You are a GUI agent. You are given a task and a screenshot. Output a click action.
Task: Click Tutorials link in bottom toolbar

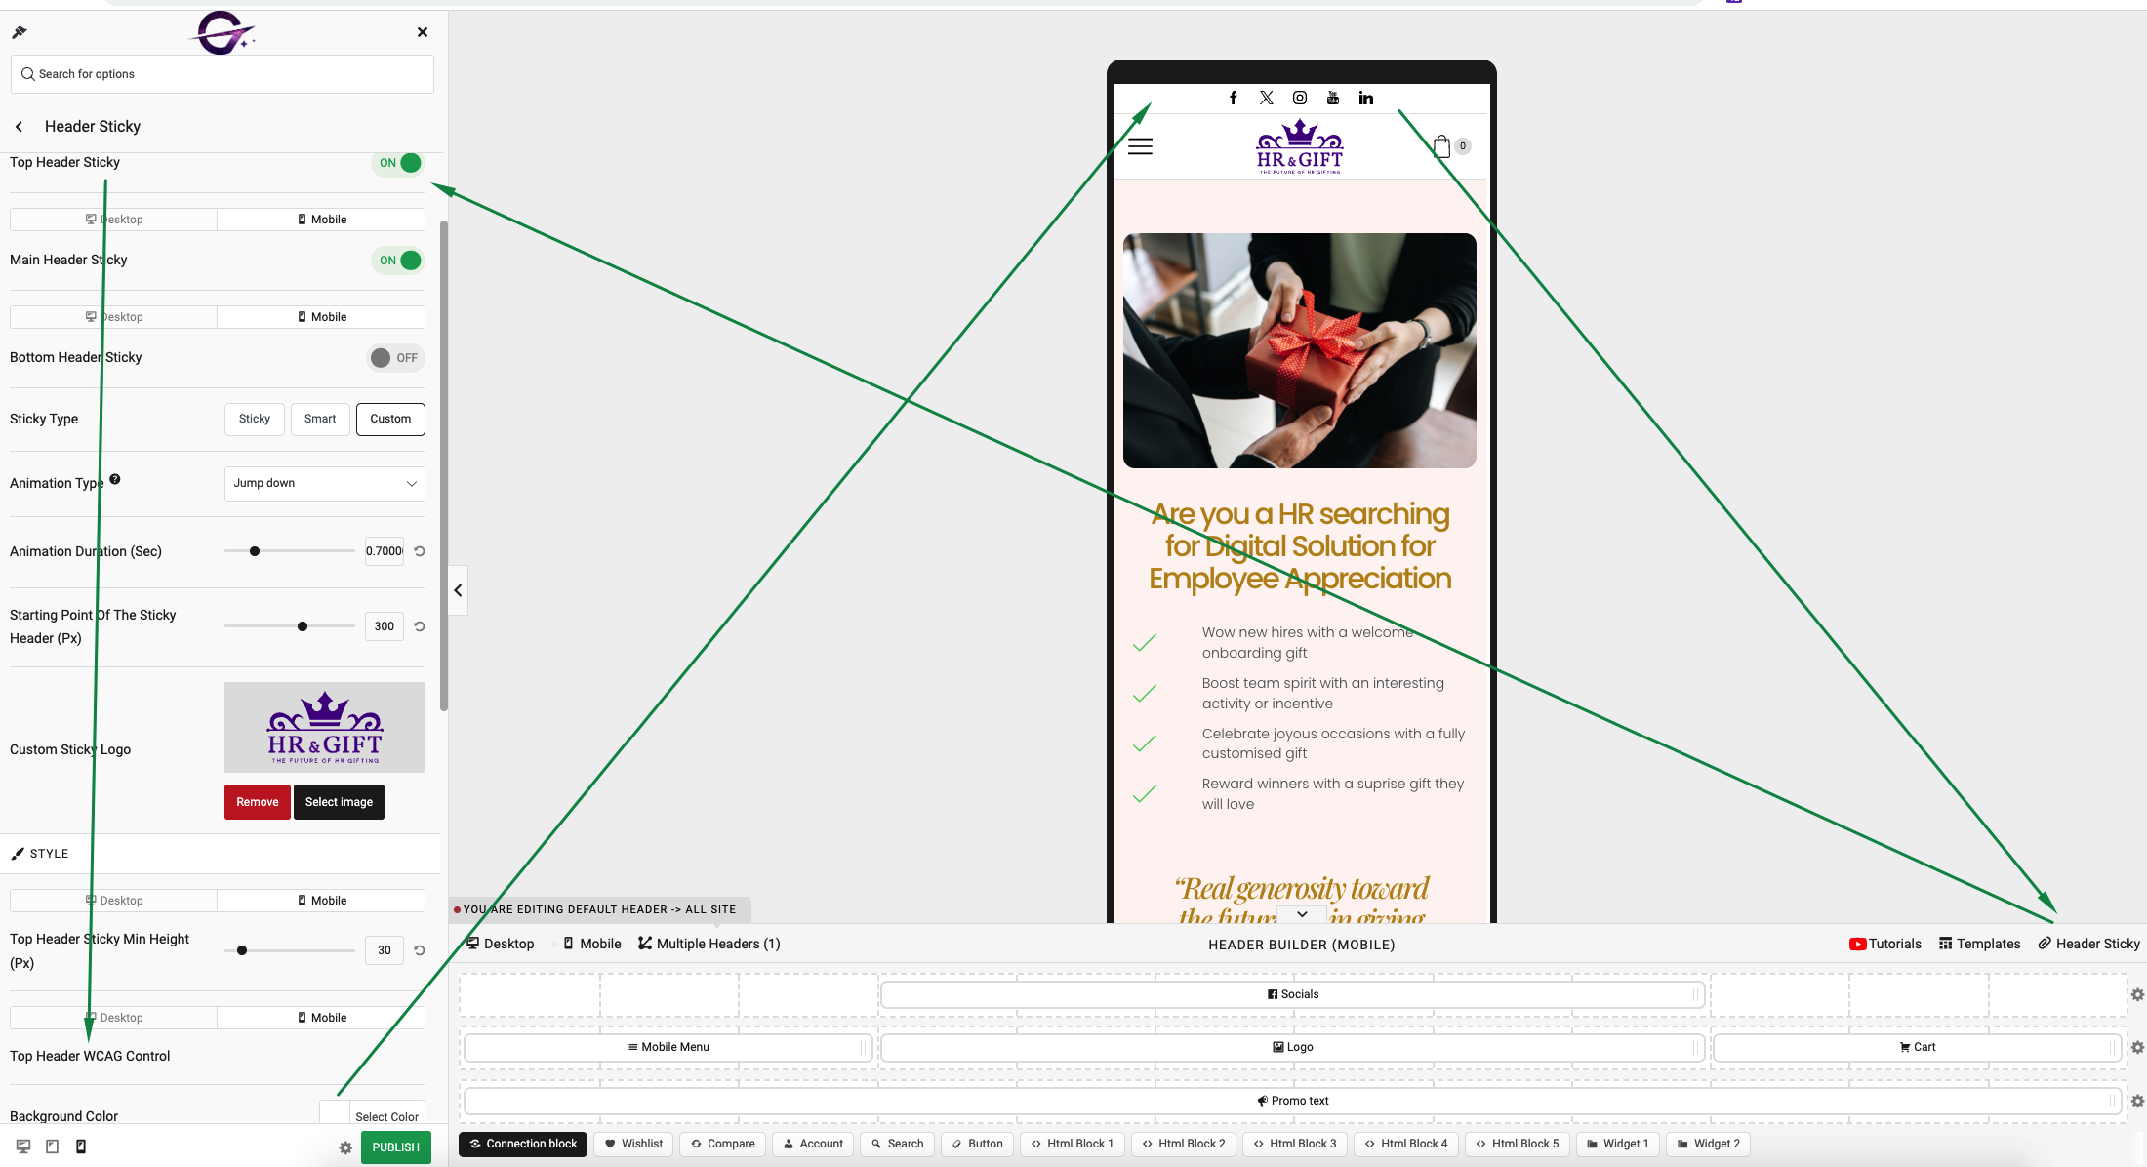pos(1884,943)
